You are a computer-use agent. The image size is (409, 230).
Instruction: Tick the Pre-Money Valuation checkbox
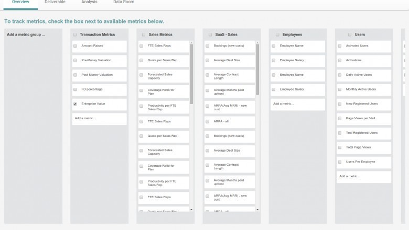click(75, 60)
